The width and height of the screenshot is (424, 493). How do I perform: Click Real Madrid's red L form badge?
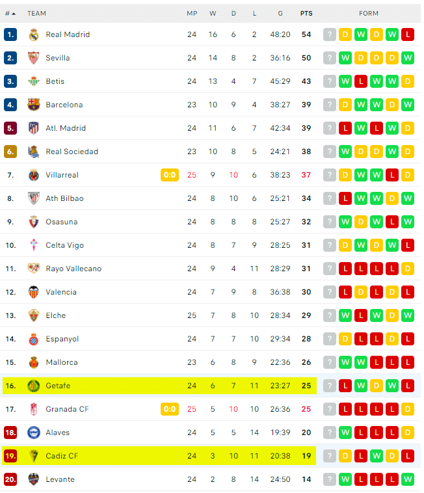(408, 34)
